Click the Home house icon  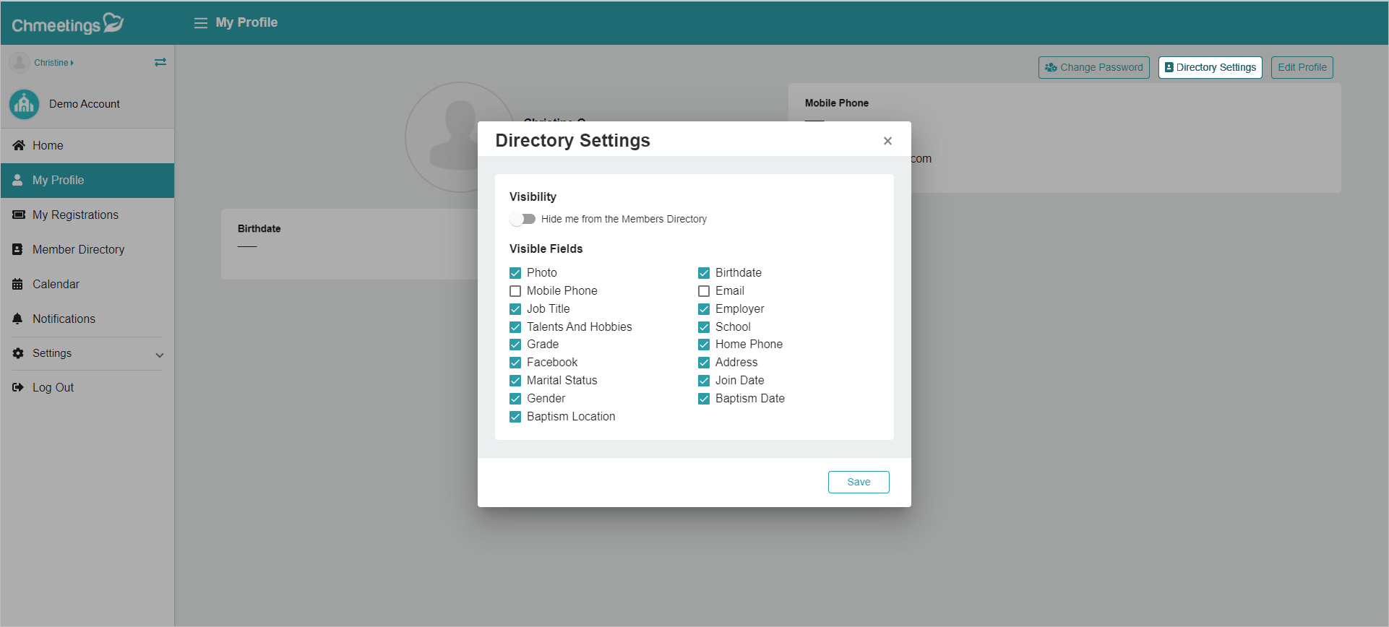point(19,145)
